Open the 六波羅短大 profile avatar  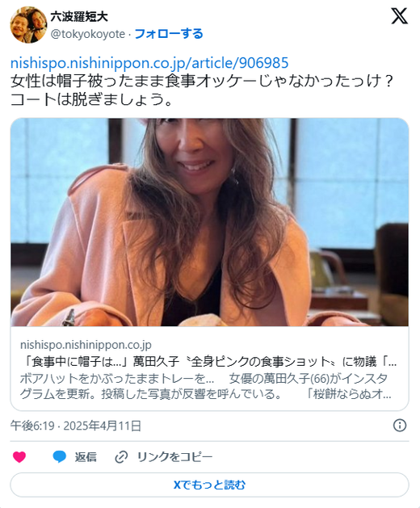28,24
